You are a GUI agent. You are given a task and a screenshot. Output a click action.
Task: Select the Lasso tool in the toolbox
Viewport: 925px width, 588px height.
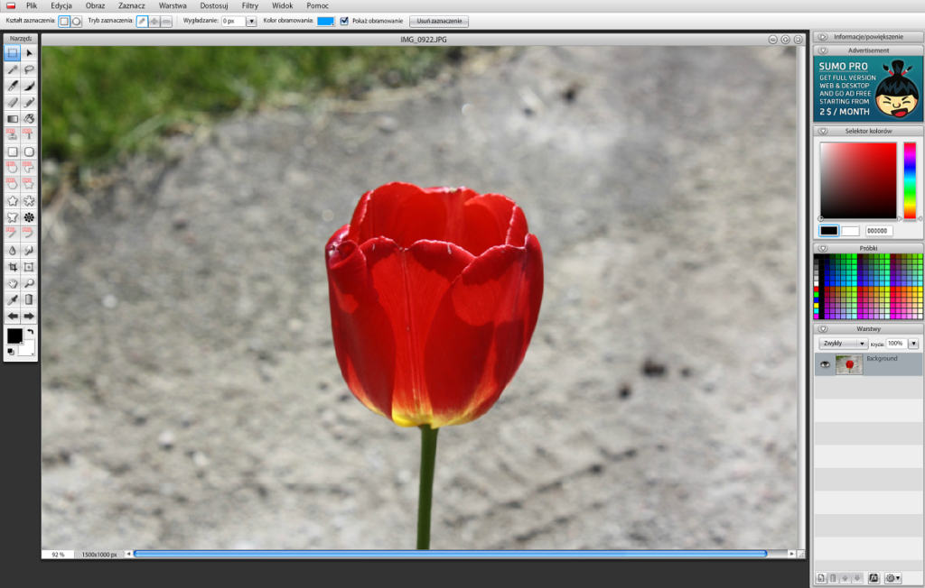click(29, 69)
